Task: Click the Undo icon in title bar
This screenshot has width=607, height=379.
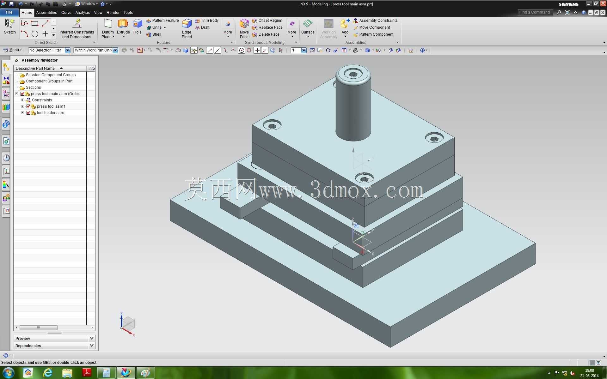Action: pyautogui.click(x=20, y=4)
